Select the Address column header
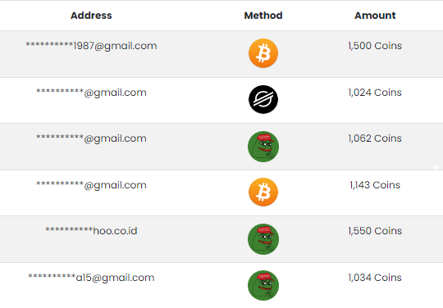The width and height of the screenshot is (443, 308). click(91, 16)
